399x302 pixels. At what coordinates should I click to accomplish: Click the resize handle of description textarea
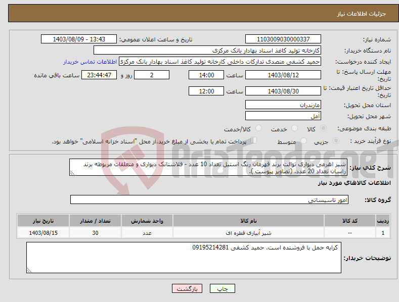pos(72,173)
